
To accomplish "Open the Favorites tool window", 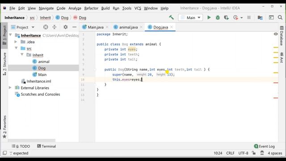I will point(4,127).
